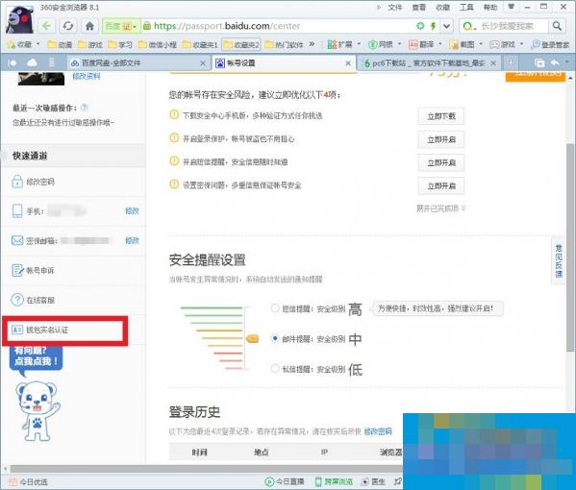
Task: Select the 短信提醒 high security radio
Action: tap(274, 308)
